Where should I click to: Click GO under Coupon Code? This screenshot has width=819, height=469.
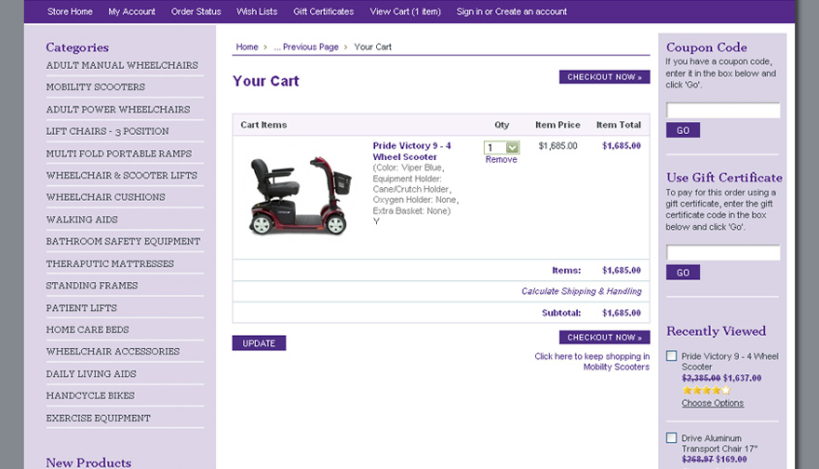click(683, 130)
